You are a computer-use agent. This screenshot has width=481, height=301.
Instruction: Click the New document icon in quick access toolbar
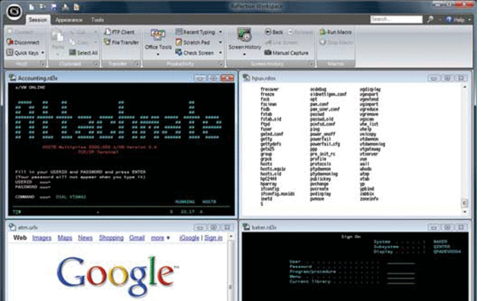[x=32, y=6]
